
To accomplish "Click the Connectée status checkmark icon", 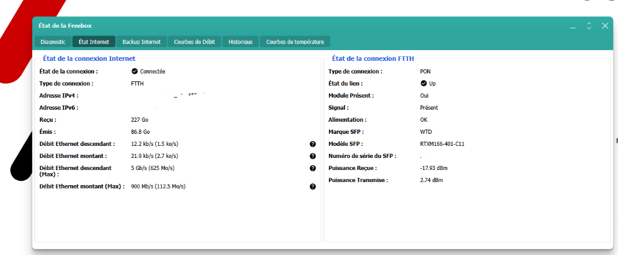I will (x=135, y=71).
